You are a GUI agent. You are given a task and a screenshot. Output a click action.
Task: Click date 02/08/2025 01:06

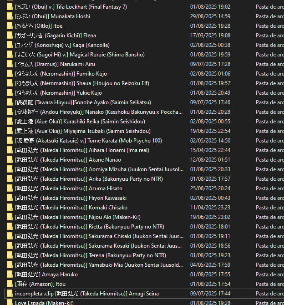(210, 74)
